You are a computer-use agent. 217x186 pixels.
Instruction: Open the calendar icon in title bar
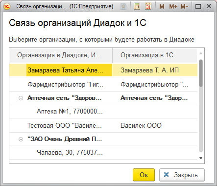click(148, 6)
